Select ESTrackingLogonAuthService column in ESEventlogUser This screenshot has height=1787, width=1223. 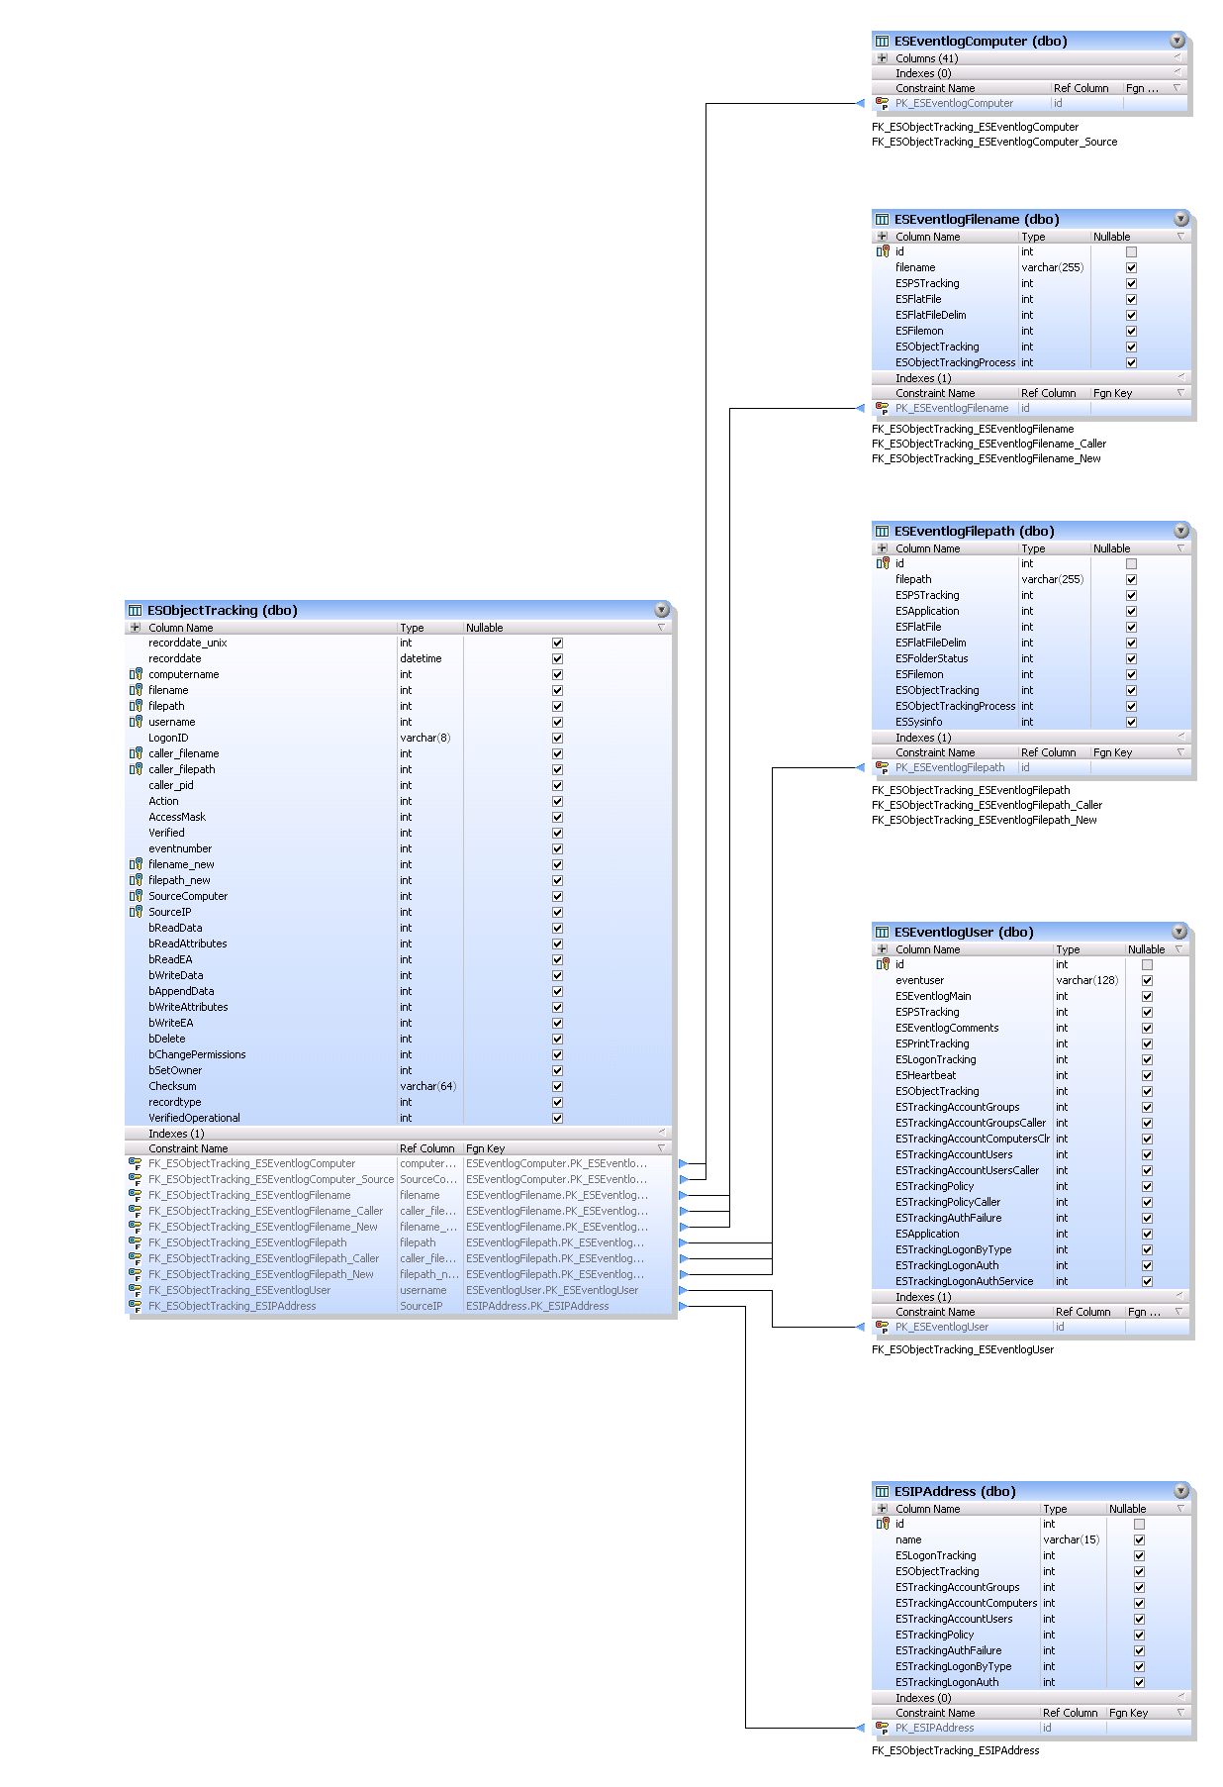pyautogui.click(x=1031, y=1281)
